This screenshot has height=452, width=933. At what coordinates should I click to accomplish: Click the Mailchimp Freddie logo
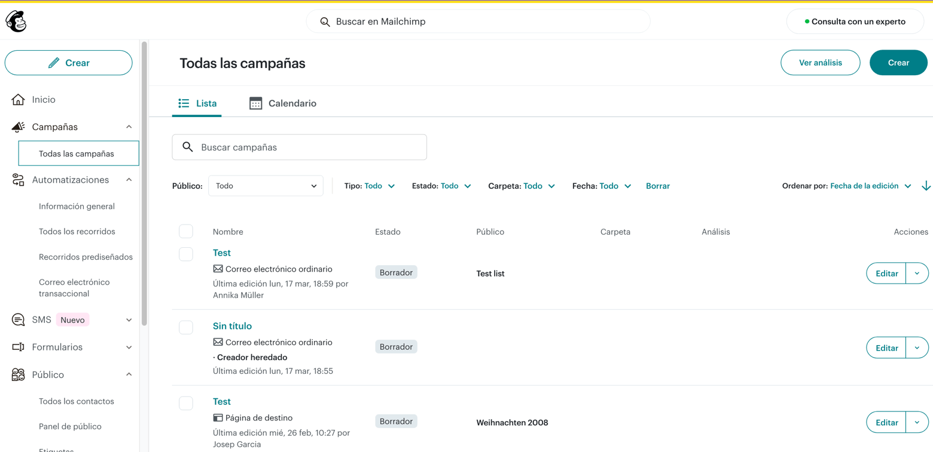16,21
